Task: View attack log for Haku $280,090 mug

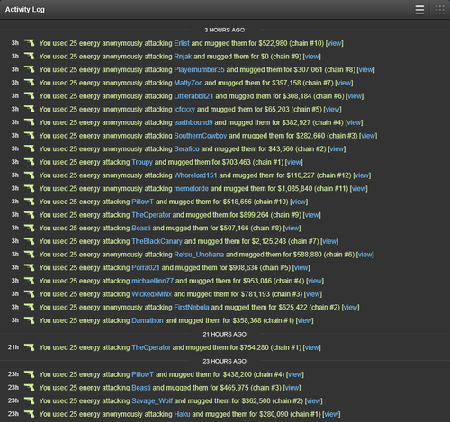Action: (331, 414)
